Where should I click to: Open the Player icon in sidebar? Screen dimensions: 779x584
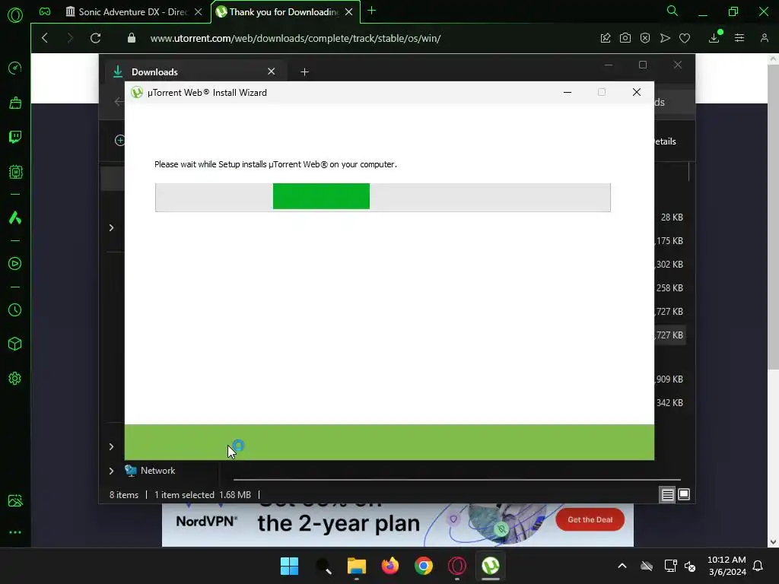point(15,264)
